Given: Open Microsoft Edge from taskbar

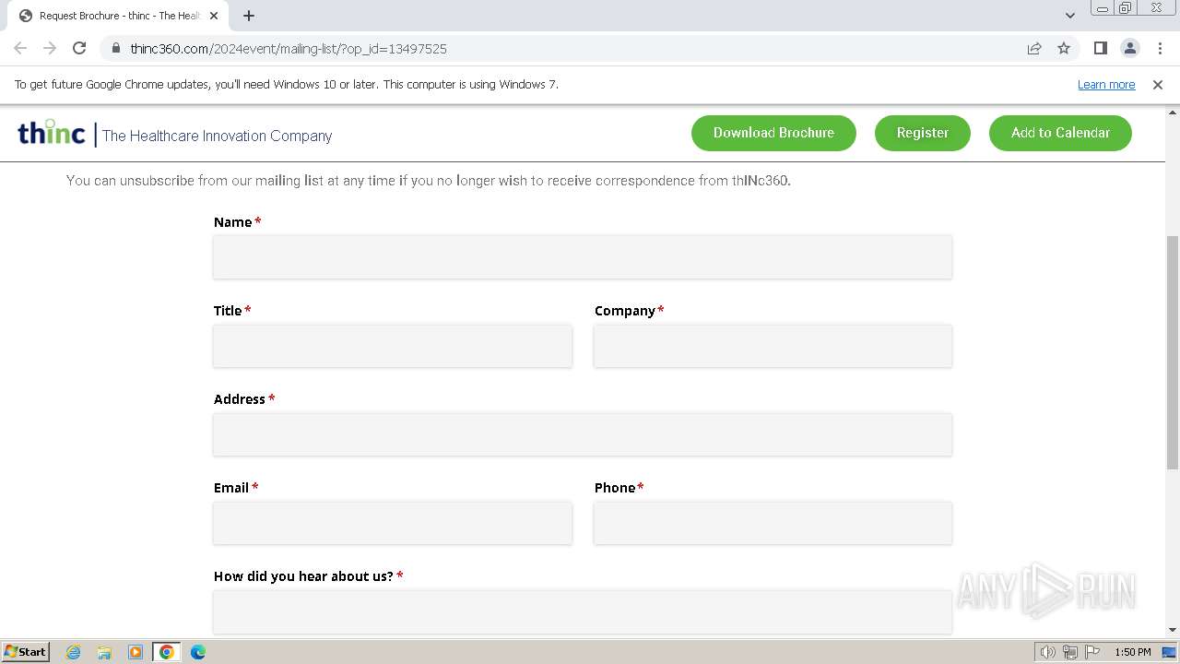Looking at the screenshot, I should [197, 652].
